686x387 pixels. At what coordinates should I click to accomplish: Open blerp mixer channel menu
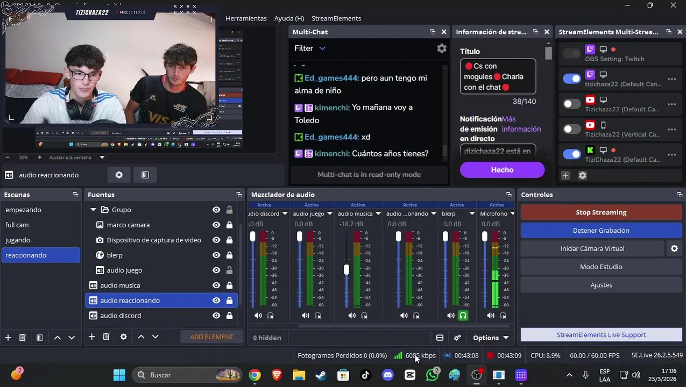[x=472, y=213]
